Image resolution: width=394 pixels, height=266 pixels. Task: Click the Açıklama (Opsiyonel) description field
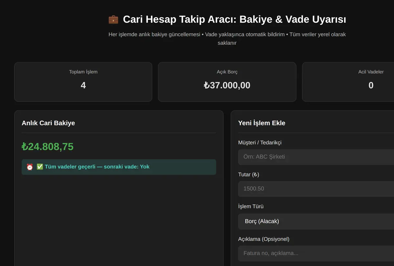tap(316, 253)
